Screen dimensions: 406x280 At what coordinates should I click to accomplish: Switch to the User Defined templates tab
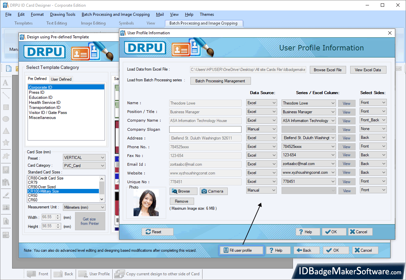(61, 79)
